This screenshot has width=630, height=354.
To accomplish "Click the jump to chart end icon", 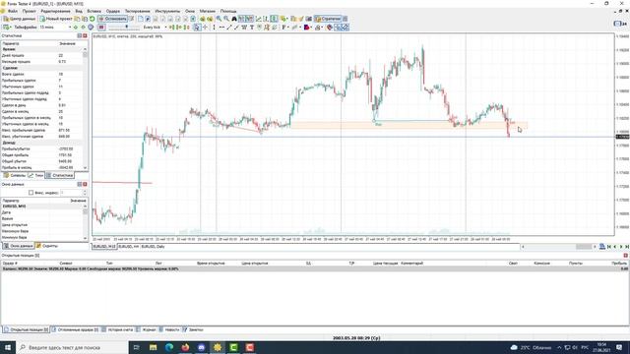I will click(x=627, y=247).
